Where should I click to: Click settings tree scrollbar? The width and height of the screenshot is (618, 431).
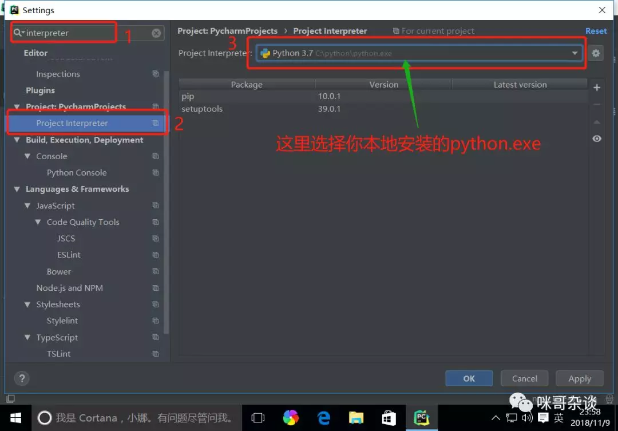167,202
